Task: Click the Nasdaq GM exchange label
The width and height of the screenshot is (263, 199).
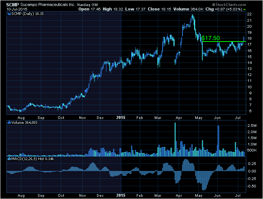Action: tap(87, 5)
